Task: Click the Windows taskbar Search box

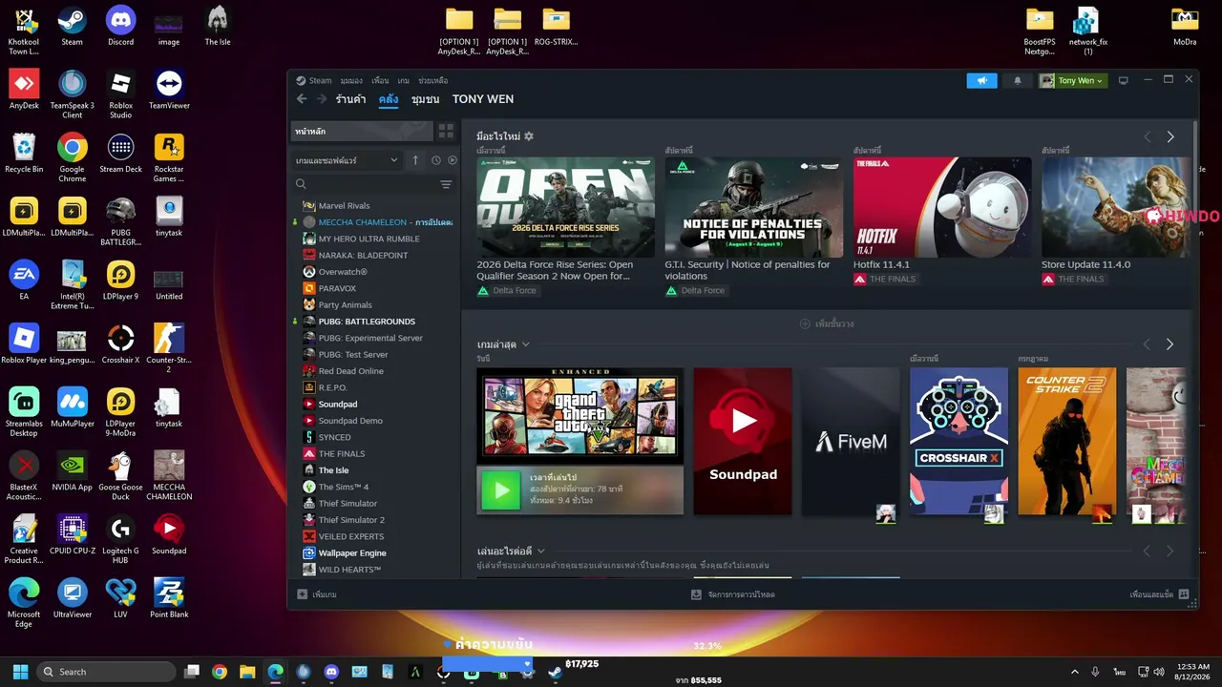Action: point(105,672)
